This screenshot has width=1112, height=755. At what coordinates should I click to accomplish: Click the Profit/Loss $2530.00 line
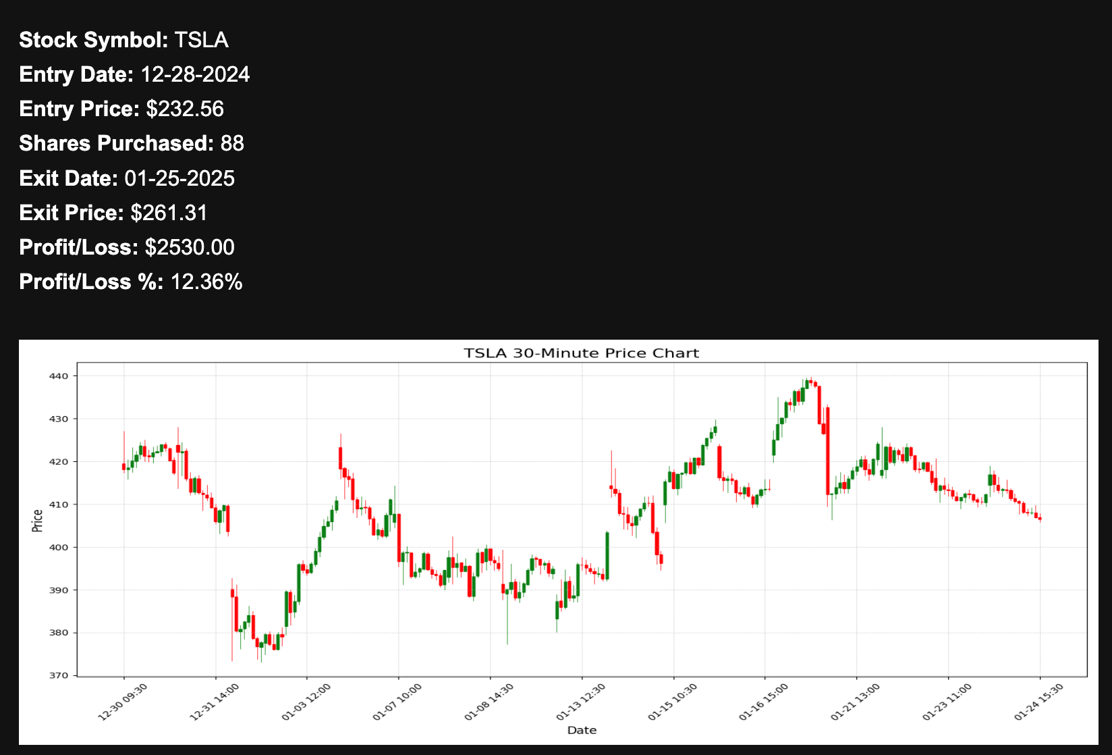click(127, 247)
